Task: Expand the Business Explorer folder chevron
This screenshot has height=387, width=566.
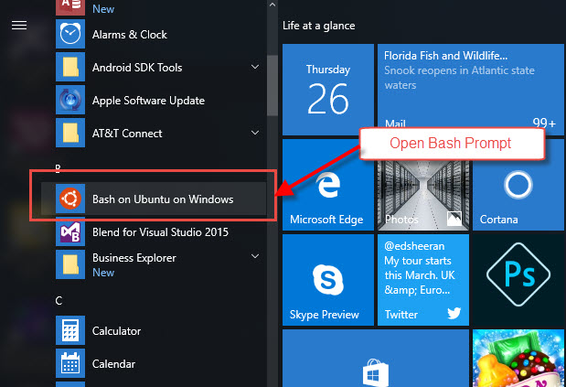Action: coord(255,256)
